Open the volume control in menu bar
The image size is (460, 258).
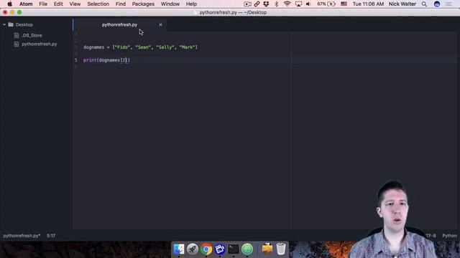coord(308,4)
